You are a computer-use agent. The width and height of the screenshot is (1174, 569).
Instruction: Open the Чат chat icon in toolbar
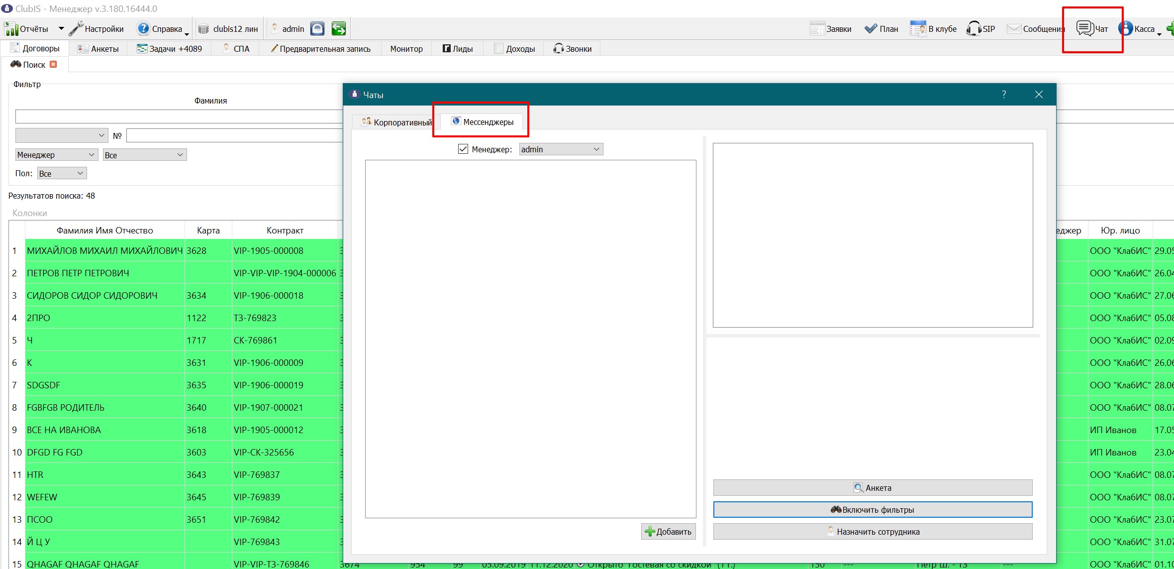pyautogui.click(x=1084, y=28)
